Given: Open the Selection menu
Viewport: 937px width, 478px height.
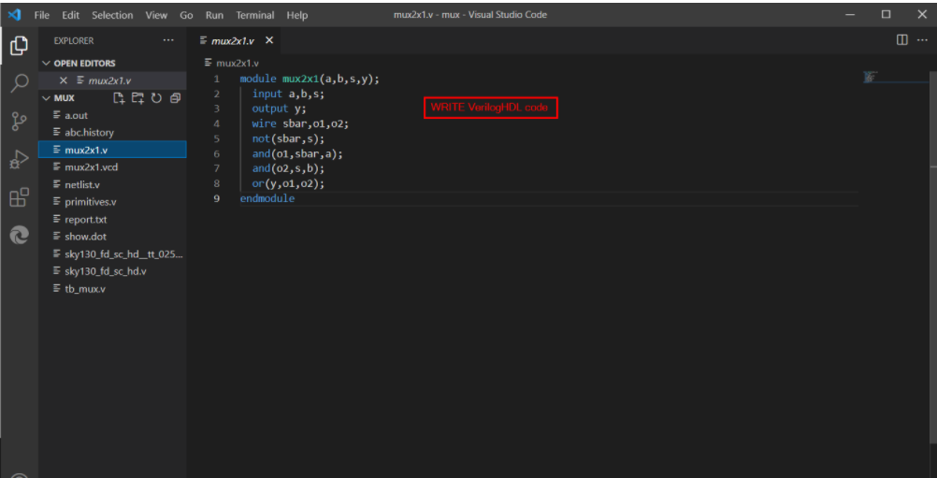Looking at the screenshot, I should click(x=112, y=15).
